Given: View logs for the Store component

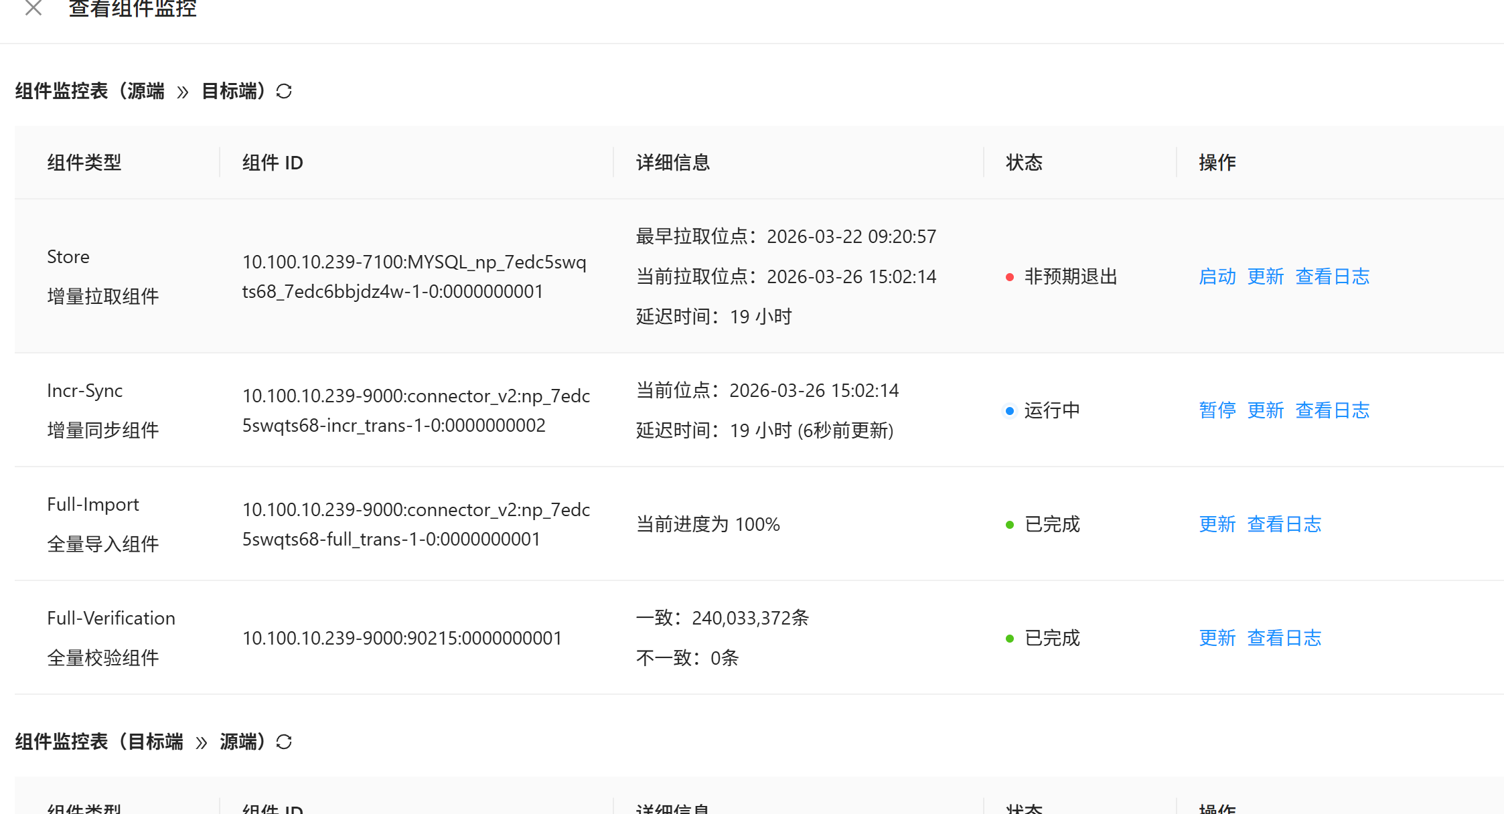Looking at the screenshot, I should (1332, 276).
